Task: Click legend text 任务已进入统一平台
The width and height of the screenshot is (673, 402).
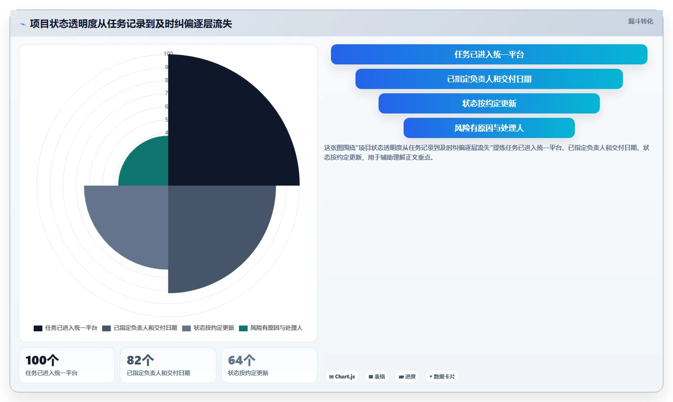Action: (71, 328)
